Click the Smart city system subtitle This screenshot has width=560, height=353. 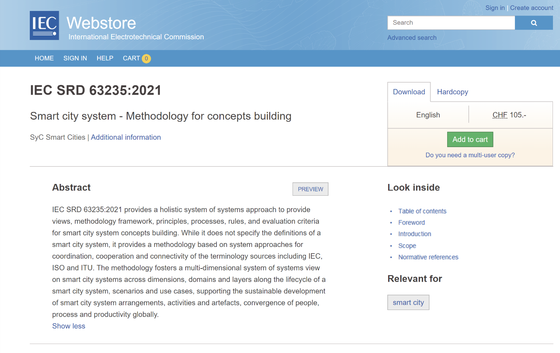[x=161, y=116]
